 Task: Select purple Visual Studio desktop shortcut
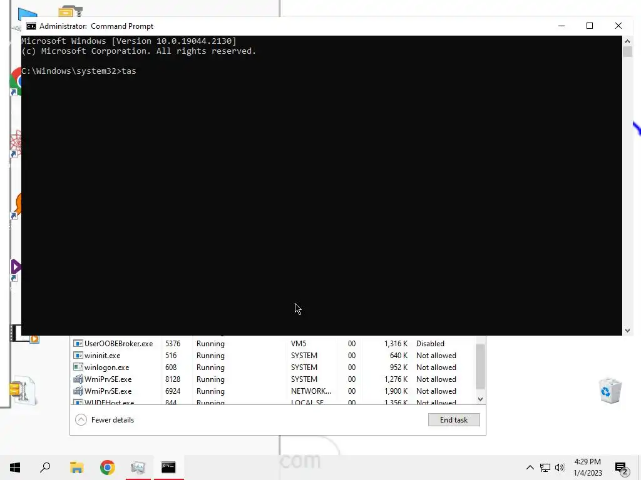tap(16, 269)
